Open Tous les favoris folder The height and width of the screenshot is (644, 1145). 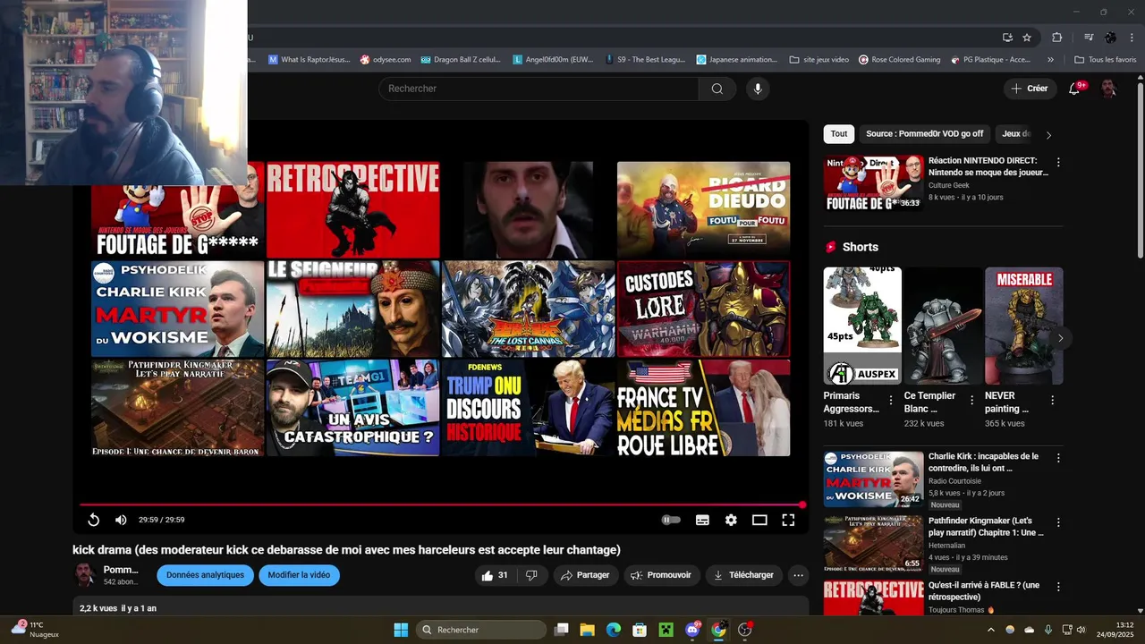pyautogui.click(x=1106, y=60)
